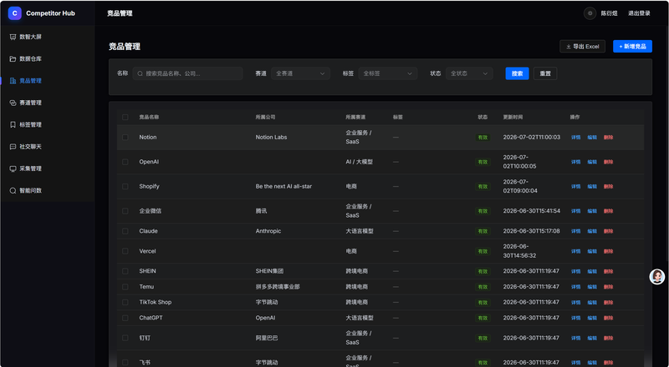Click the 所属公司 column header
This screenshot has width=669, height=367.
coord(265,117)
